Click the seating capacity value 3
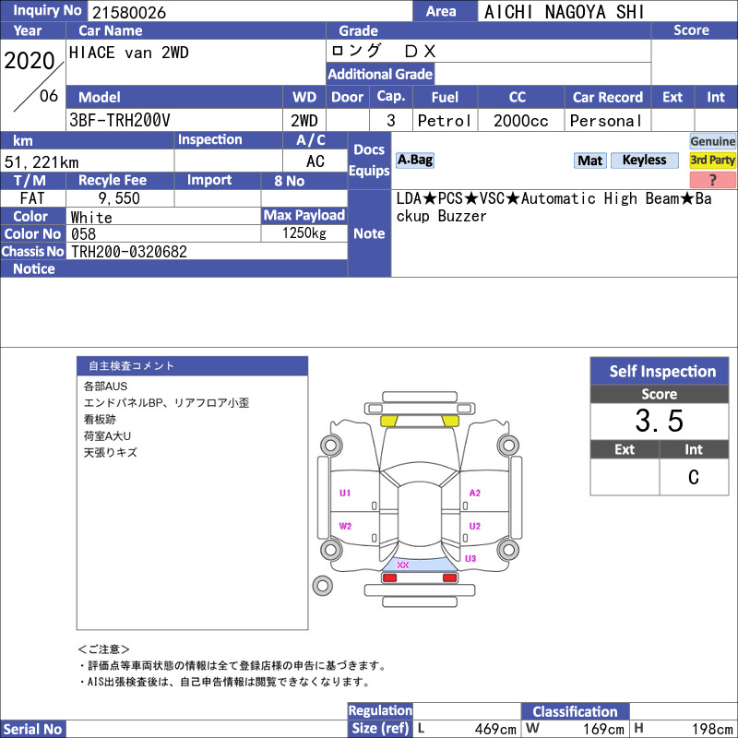 [390, 121]
